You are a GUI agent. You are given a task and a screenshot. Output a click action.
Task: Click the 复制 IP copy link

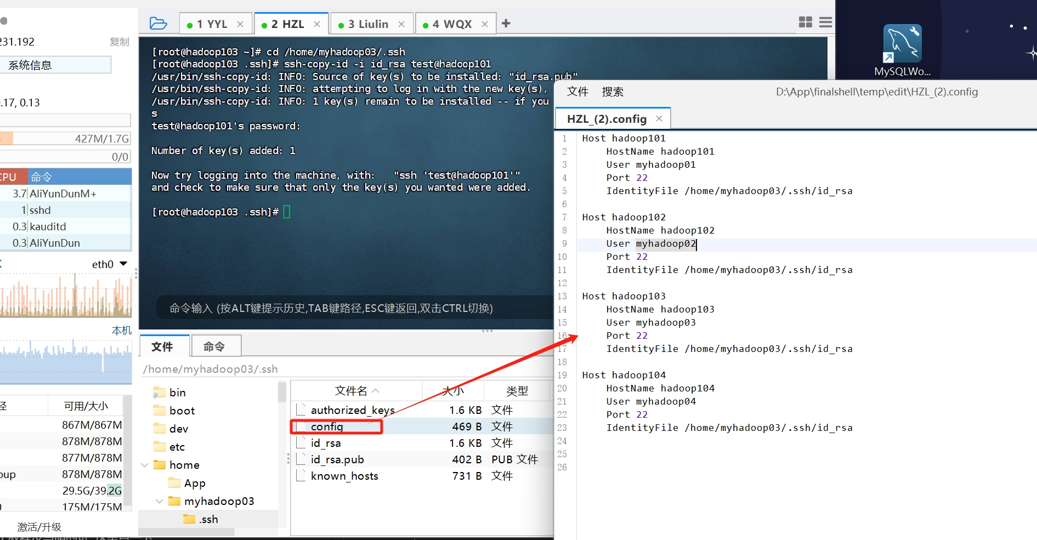click(x=119, y=42)
